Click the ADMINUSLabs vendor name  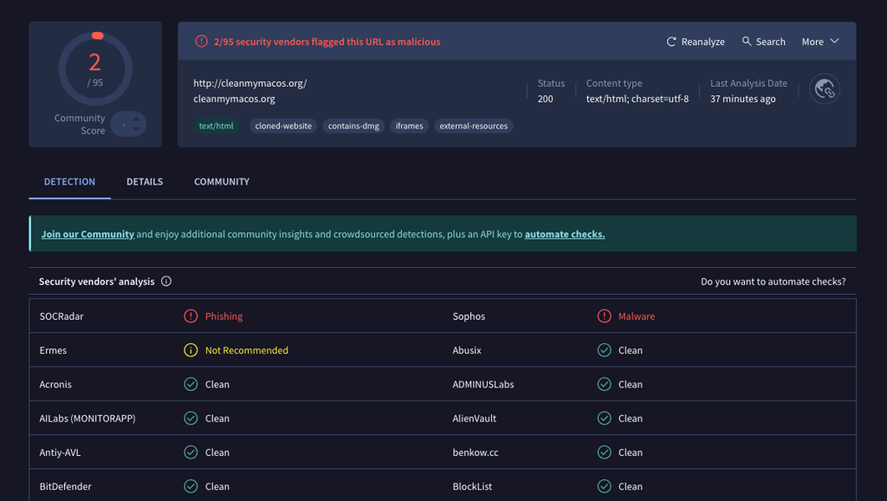click(x=483, y=384)
